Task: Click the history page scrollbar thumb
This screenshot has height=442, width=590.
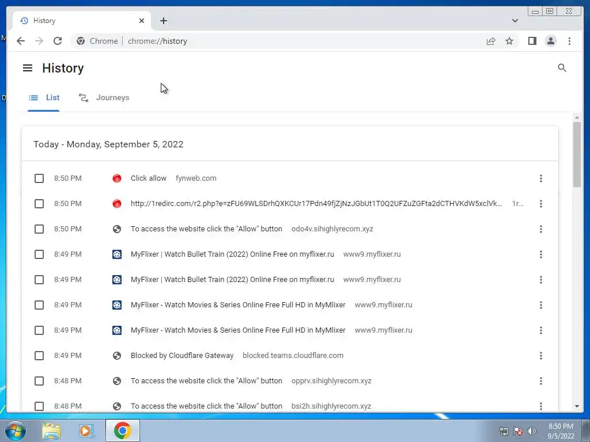Action: [x=577, y=154]
